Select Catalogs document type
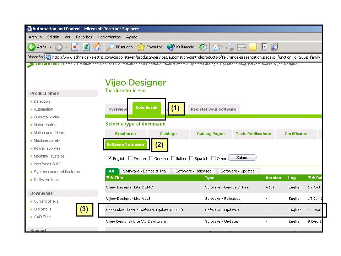The image size is (341, 256). click(x=168, y=134)
